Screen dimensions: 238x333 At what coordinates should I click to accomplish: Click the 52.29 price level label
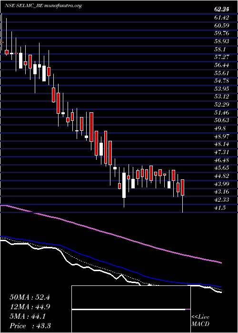(222, 105)
